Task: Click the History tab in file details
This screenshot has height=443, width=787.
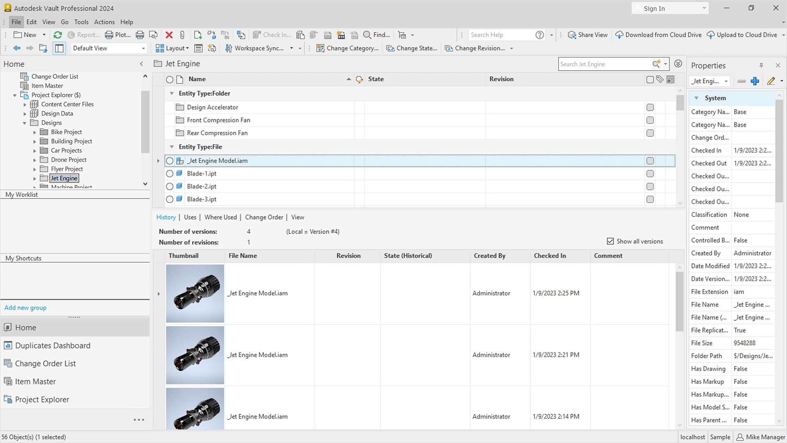Action: pos(166,217)
